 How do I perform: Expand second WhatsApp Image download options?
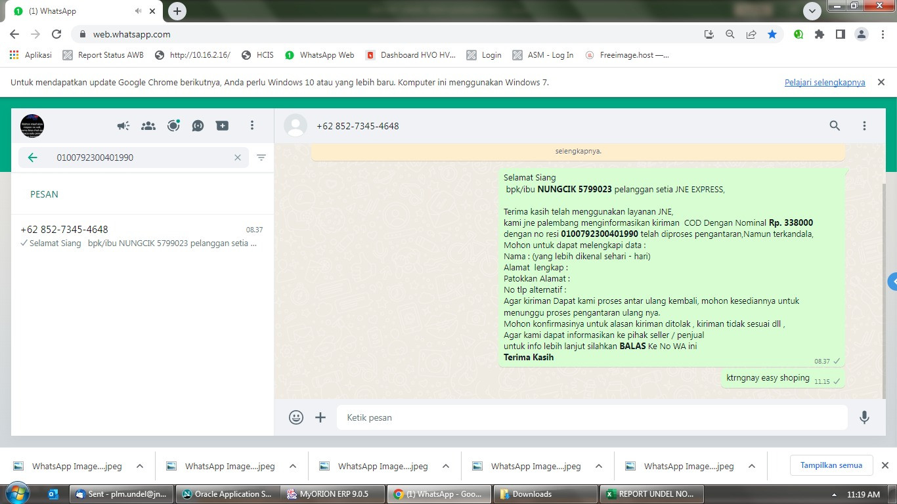[x=293, y=467]
